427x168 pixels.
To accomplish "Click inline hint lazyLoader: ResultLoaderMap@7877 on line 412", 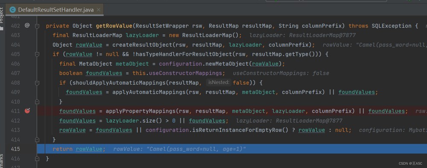I will [289, 120].
